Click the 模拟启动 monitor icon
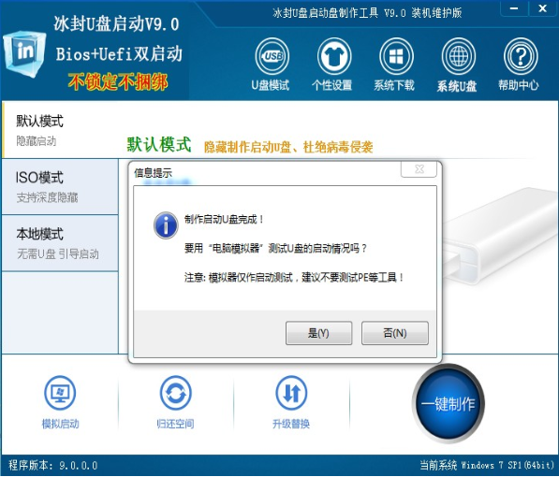This screenshot has height=477, width=559. pyautogui.click(x=60, y=393)
